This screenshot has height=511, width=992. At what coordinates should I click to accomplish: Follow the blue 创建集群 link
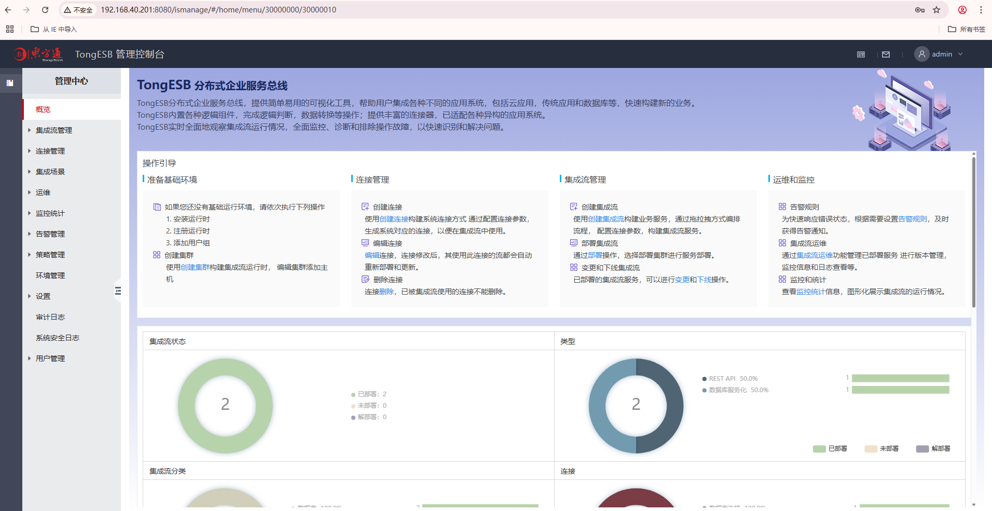coord(195,267)
